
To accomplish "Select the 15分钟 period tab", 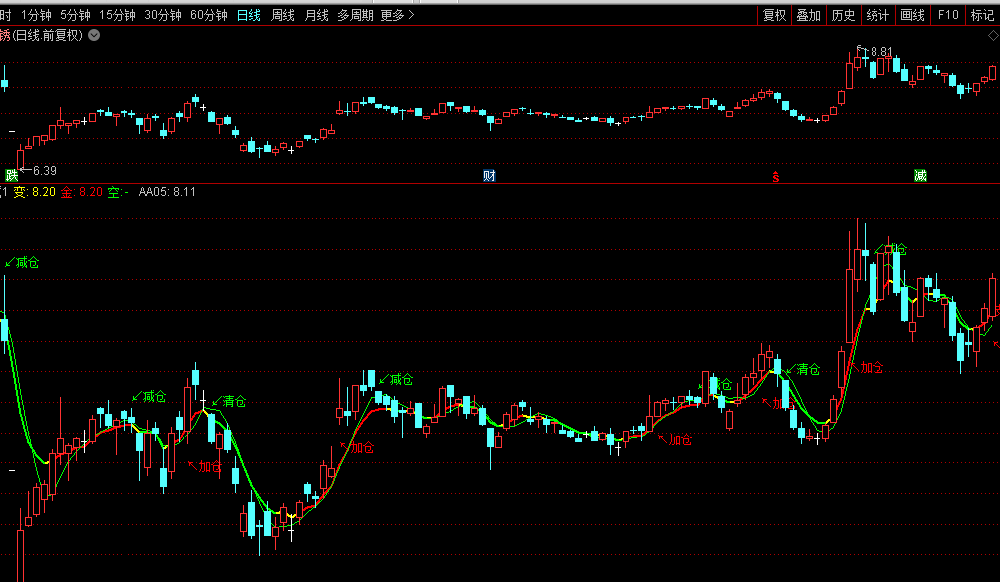I will (117, 15).
